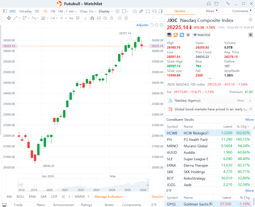Screen dimensions: 255x207
Task: Click the blue tag icon under price
Action: pyautogui.click(x=182, y=35)
